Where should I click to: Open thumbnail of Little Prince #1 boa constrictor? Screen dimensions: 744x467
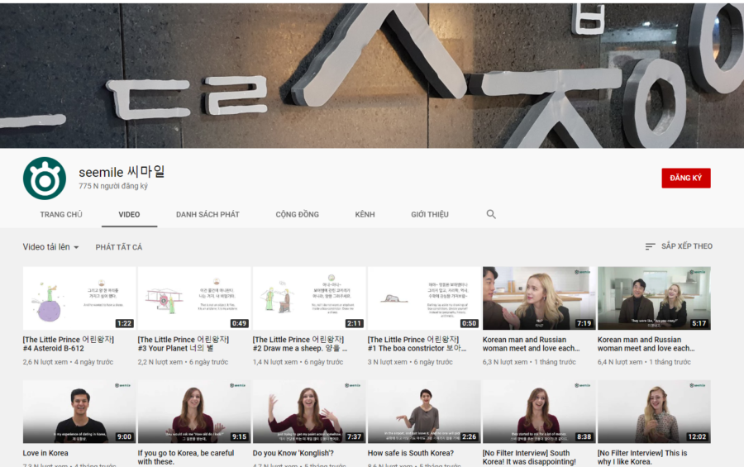click(x=424, y=298)
